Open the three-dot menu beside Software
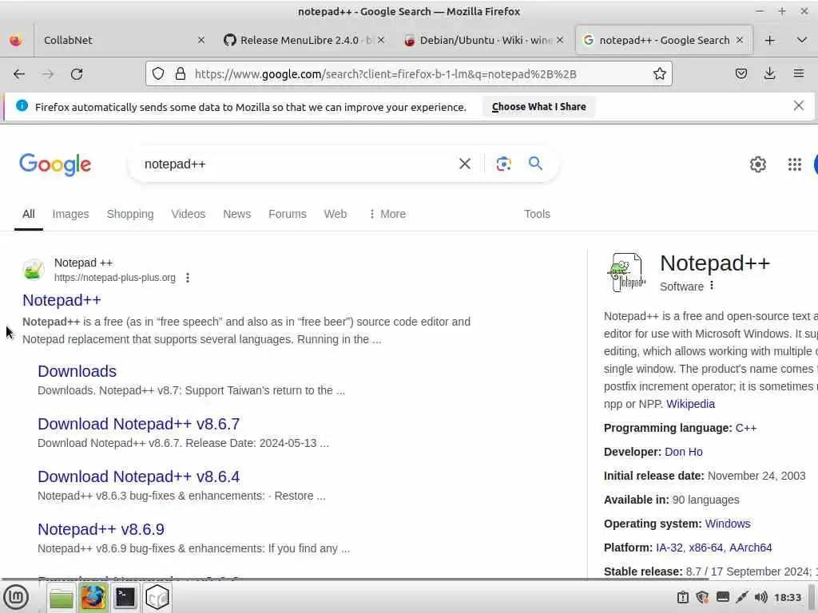 [712, 286]
